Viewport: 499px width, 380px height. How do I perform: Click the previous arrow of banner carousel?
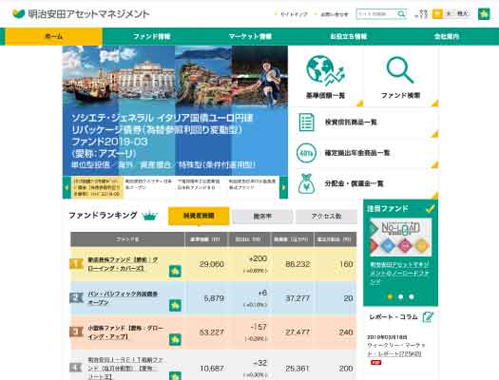tap(67, 187)
